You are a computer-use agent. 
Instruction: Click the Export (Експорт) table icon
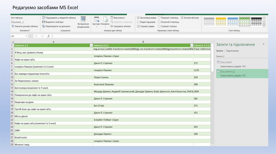[96, 19]
